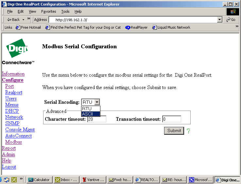This screenshot has height=184, width=241.
Task: Open the Favorites menu
Action: [x=48, y=11]
